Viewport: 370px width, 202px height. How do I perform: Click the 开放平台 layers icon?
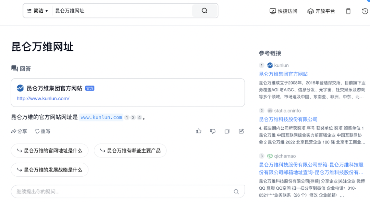tap(310, 11)
